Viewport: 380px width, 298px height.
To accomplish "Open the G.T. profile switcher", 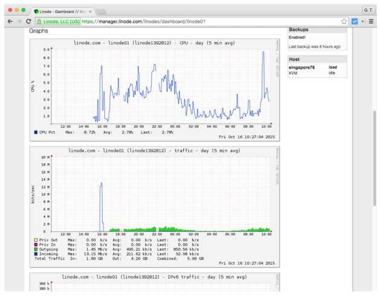I will coord(368,10).
